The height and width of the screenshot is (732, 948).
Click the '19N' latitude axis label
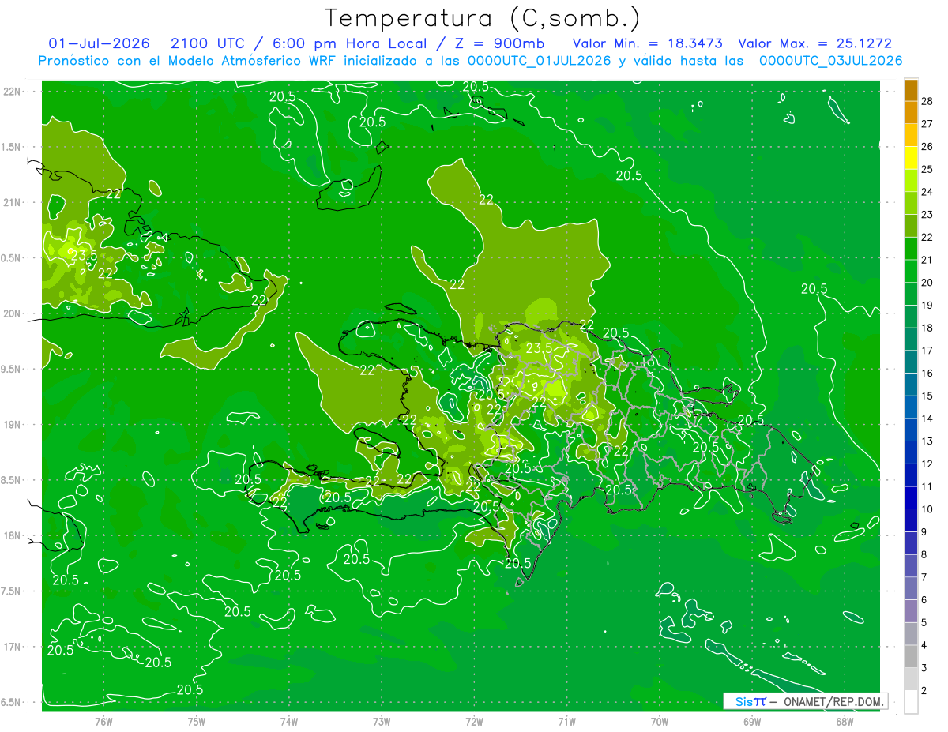point(12,425)
